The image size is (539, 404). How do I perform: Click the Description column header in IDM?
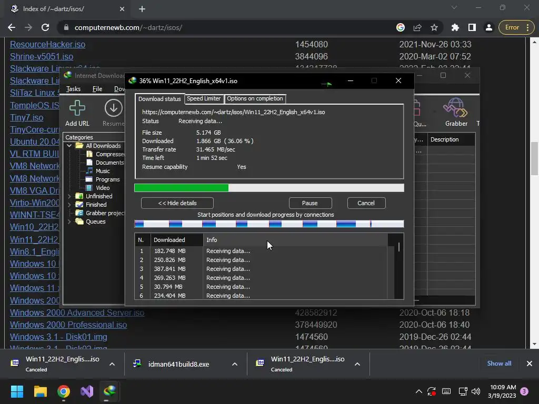pos(451,139)
